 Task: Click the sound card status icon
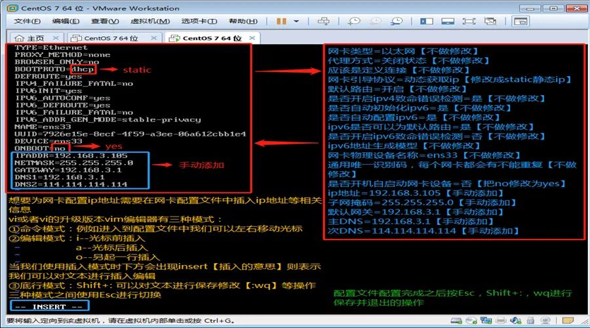[515, 321]
